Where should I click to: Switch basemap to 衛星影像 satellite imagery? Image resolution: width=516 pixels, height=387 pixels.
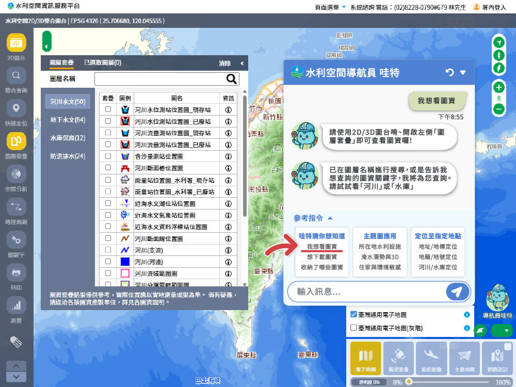398,358
